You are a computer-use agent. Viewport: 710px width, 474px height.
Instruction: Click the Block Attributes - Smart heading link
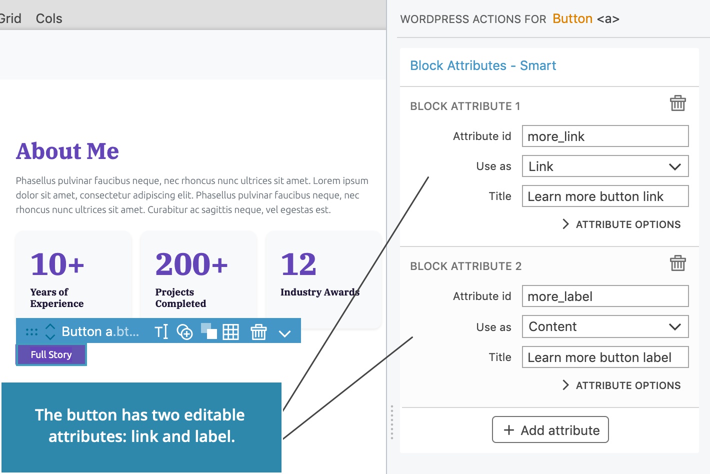tap(483, 65)
